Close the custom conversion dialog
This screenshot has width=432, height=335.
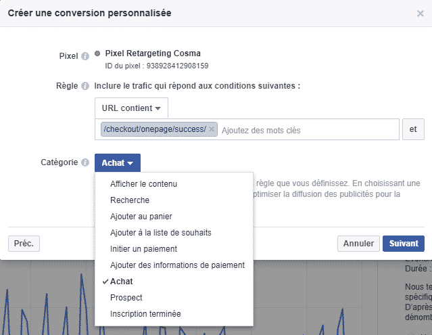(x=420, y=13)
